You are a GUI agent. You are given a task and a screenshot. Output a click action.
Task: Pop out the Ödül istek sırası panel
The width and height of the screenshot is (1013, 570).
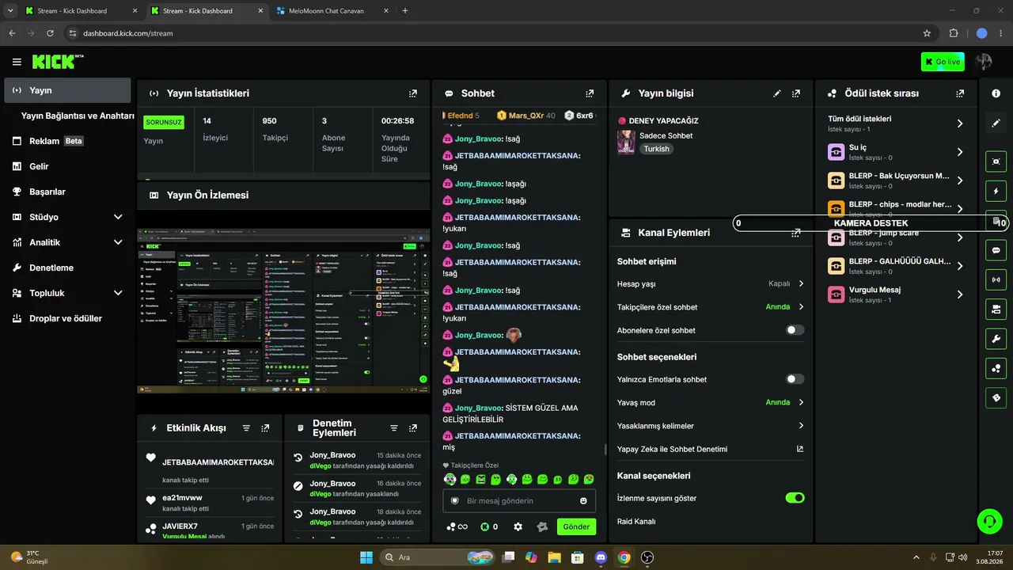point(960,93)
